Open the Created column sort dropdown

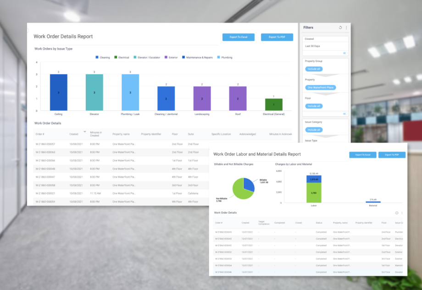(84, 131)
